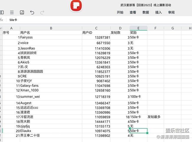Select the 序号 header cell
The width and height of the screenshot is (192, 142).
pyautogui.click(x=11, y=33)
